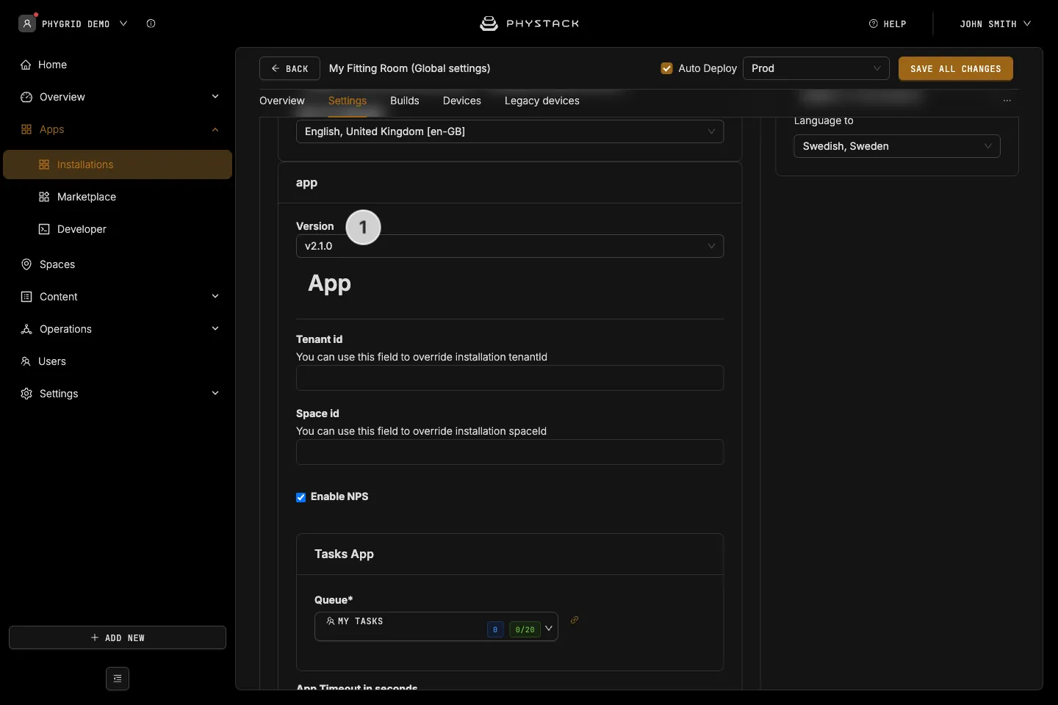
Task: Switch to the Builds tab
Action: click(x=405, y=101)
